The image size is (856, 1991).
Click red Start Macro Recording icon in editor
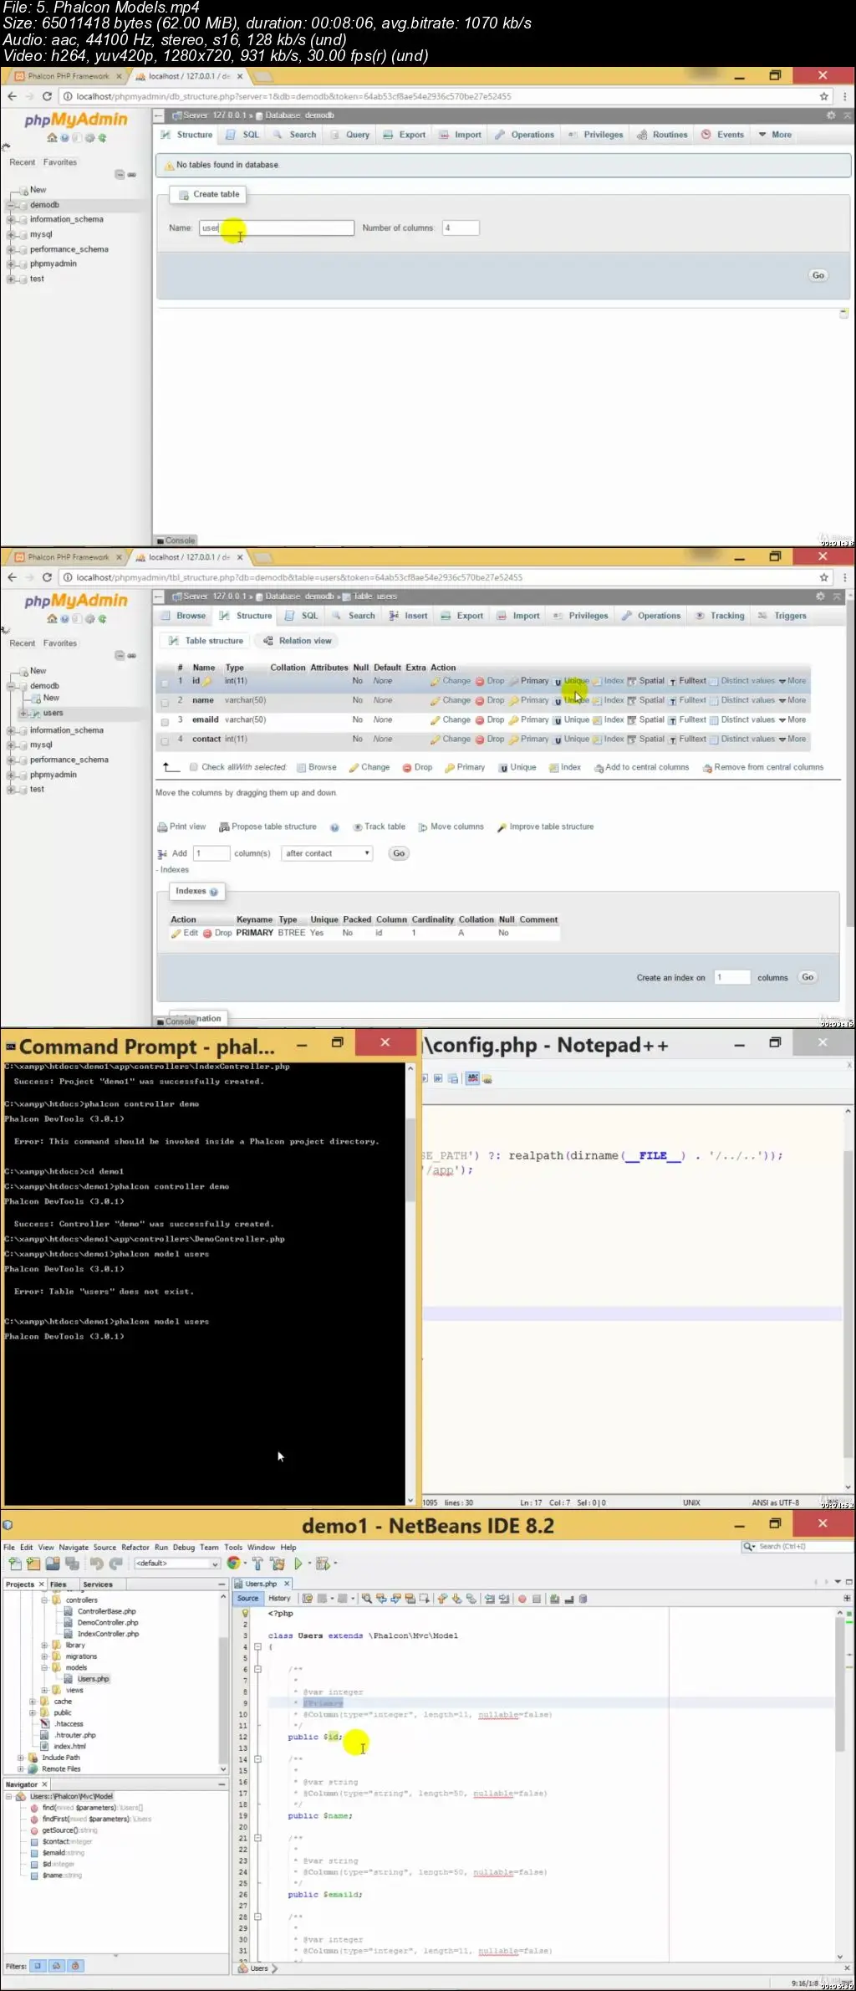point(522,1599)
